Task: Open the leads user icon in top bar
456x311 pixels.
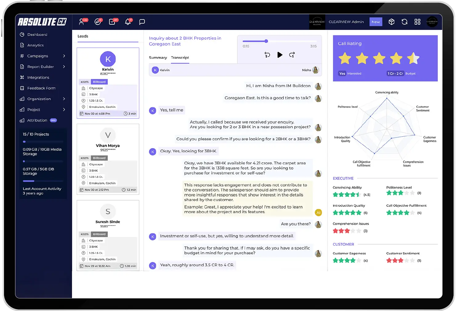Action: coord(82,22)
